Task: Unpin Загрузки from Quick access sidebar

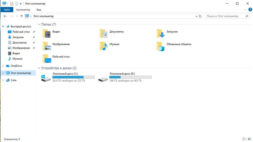Action: click(34, 37)
